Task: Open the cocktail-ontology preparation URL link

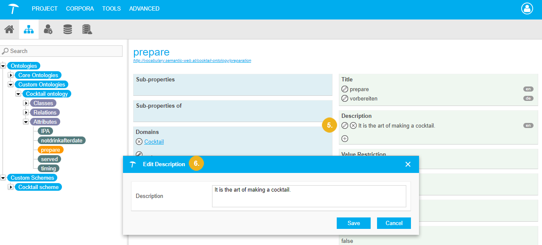Action: click(x=192, y=61)
